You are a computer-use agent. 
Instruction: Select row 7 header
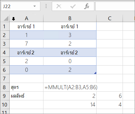[5, 79]
